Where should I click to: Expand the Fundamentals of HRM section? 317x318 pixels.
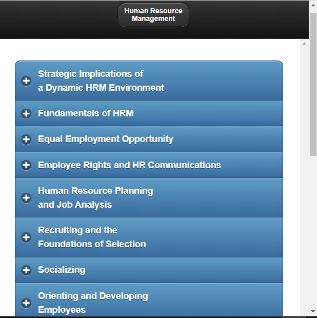[x=86, y=113]
